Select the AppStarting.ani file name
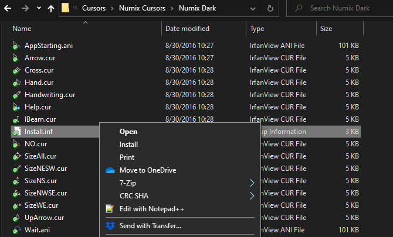The height and width of the screenshot is (237, 393). pyautogui.click(x=49, y=46)
